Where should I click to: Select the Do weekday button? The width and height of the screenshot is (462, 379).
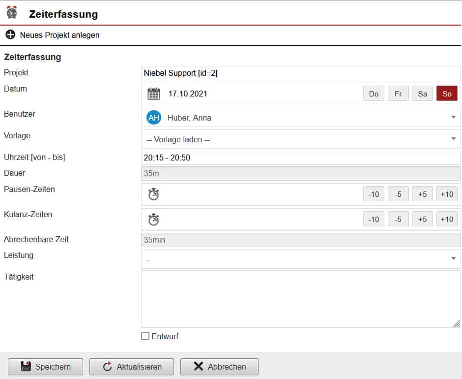374,94
